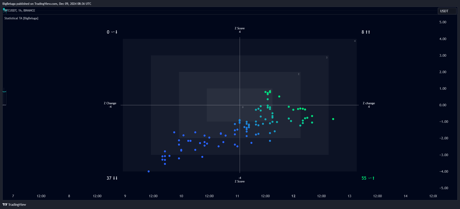This screenshot has width=460, height=209.
Task: Click date 9 on the time axis
Action: 125,196
